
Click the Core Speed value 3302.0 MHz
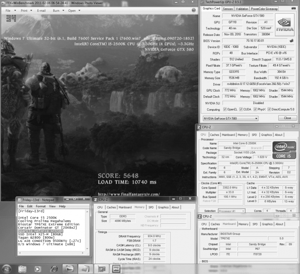(230, 187)
